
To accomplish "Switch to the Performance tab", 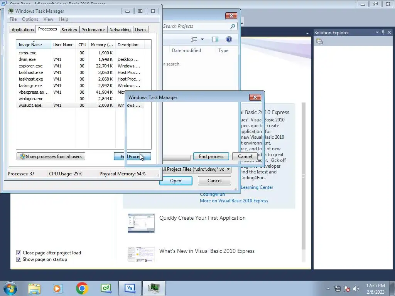I will pos(93,30).
